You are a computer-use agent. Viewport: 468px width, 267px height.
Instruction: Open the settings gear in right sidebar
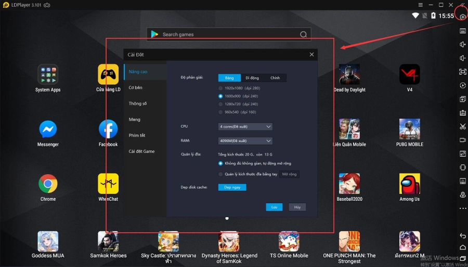(462, 17)
